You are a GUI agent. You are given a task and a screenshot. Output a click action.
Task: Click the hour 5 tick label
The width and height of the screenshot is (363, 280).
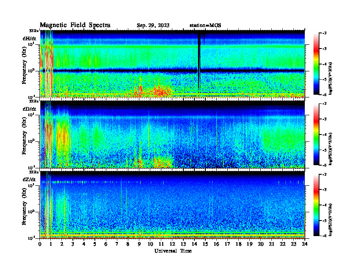pyautogui.click(x=95, y=244)
